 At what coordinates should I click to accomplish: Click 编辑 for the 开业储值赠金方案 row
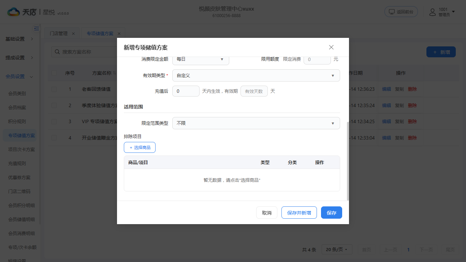[x=387, y=138]
